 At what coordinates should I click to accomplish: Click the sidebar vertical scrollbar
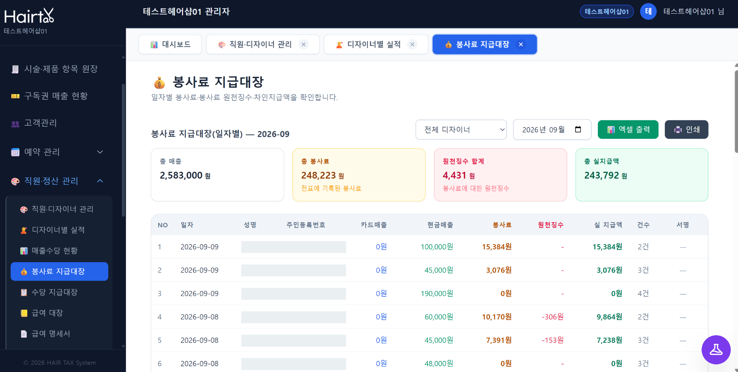point(123,149)
